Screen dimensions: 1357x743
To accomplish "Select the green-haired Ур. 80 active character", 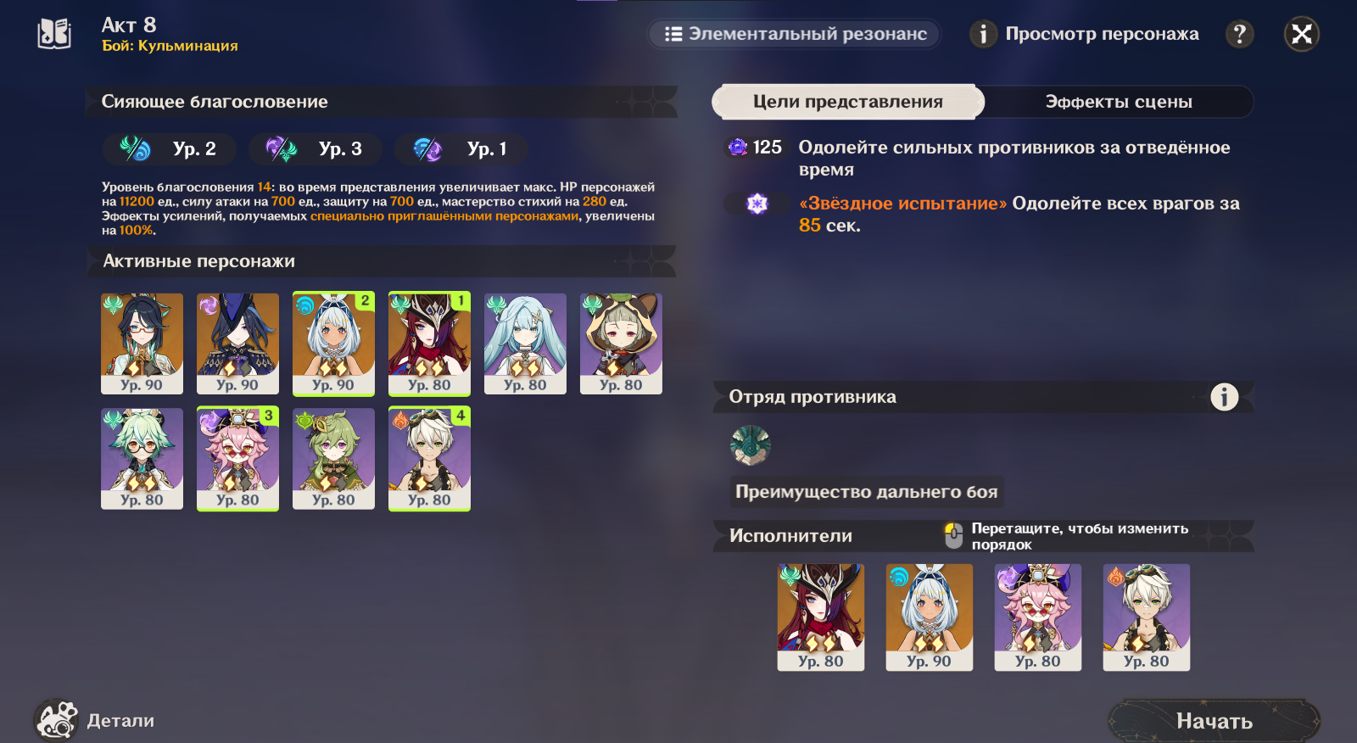I will point(333,459).
